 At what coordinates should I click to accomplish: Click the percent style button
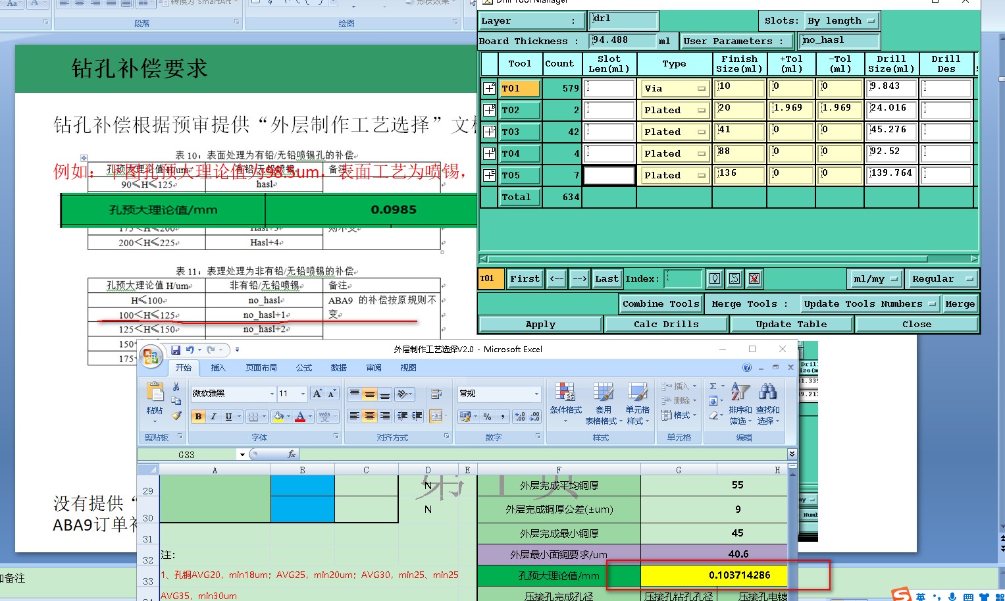coord(487,417)
